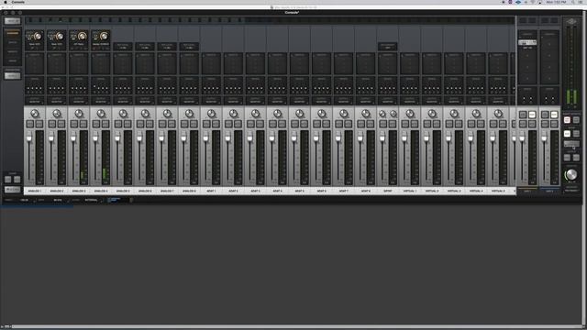Screen dimensions: 587x330
Task: Turn the pan knob on VIRTUAL 5
Action: 498,114
